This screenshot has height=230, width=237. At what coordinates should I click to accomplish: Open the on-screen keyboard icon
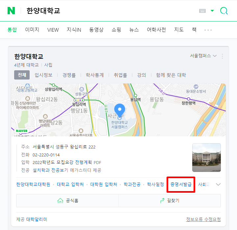pyautogui.click(x=202, y=11)
